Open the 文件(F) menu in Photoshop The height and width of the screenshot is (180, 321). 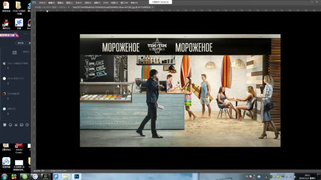(42, 3)
